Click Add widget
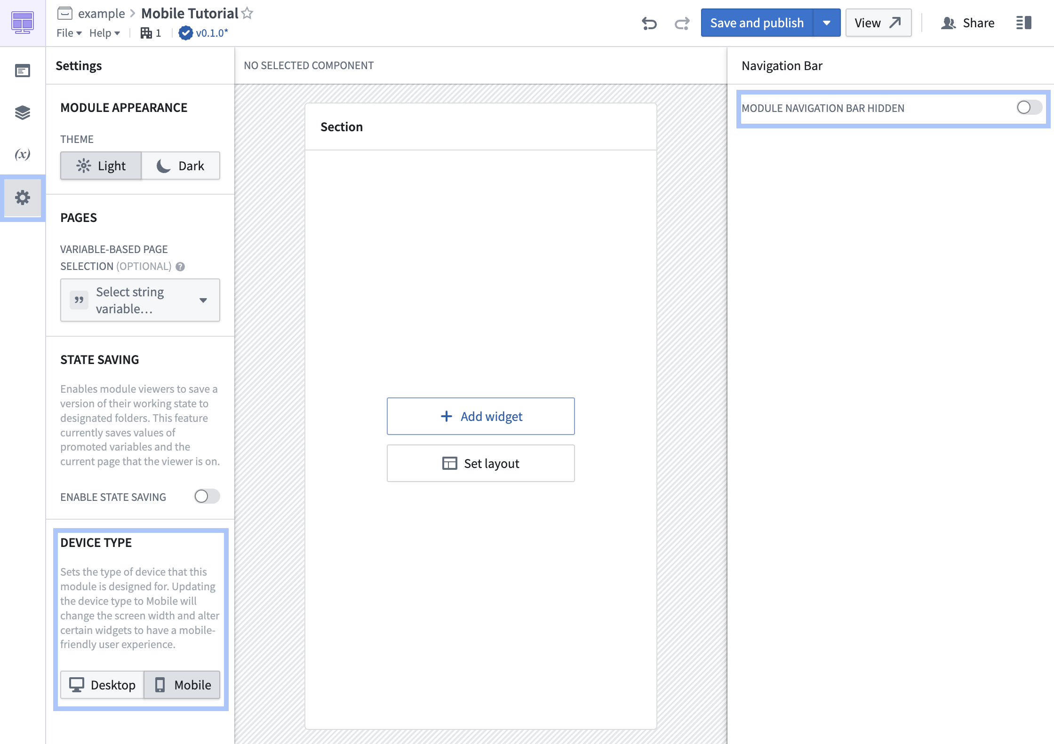This screenshot has width=1054, height=744. [481, 416]
